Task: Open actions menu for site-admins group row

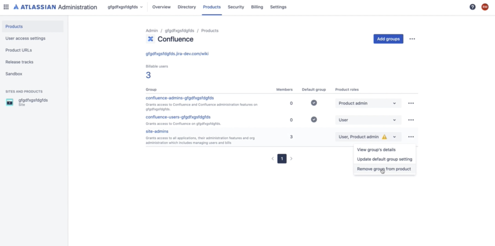Action: point(411,137)
